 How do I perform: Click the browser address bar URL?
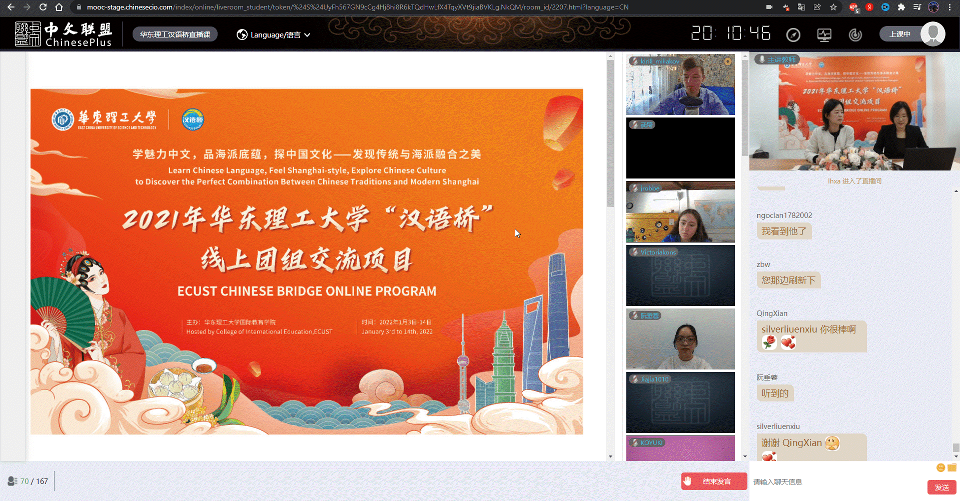click(358, 7)
